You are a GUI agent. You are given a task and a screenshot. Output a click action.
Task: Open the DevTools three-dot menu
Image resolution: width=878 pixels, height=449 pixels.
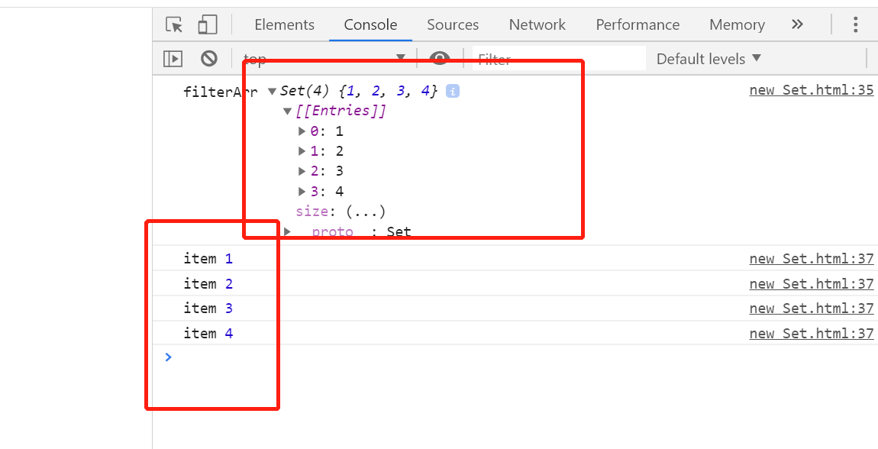point(855,24)
